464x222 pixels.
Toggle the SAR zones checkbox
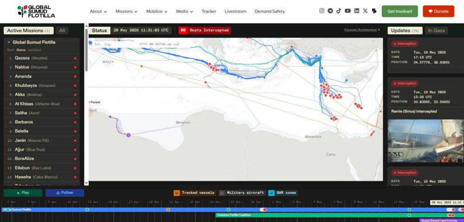click(271, 193)
